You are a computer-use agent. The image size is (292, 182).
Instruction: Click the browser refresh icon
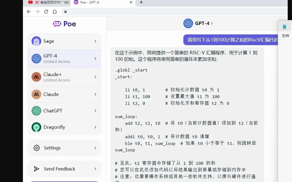pos(46,12)
